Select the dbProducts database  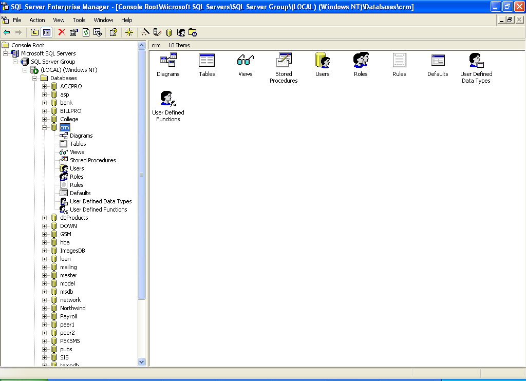point(74,218)
